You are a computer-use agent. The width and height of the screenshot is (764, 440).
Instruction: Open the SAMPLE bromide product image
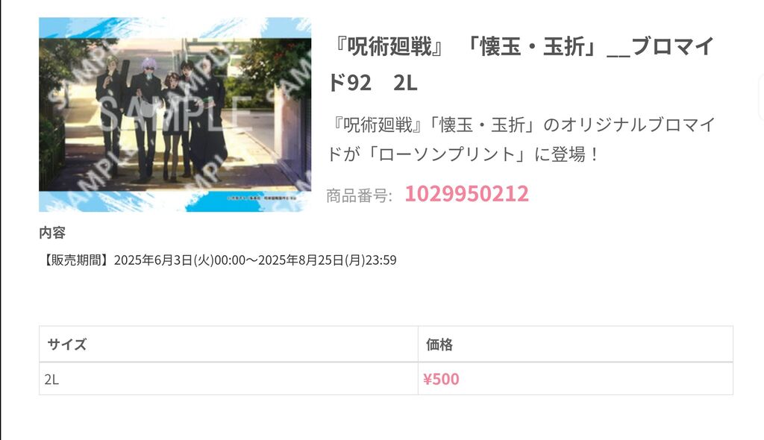point(175,115)
